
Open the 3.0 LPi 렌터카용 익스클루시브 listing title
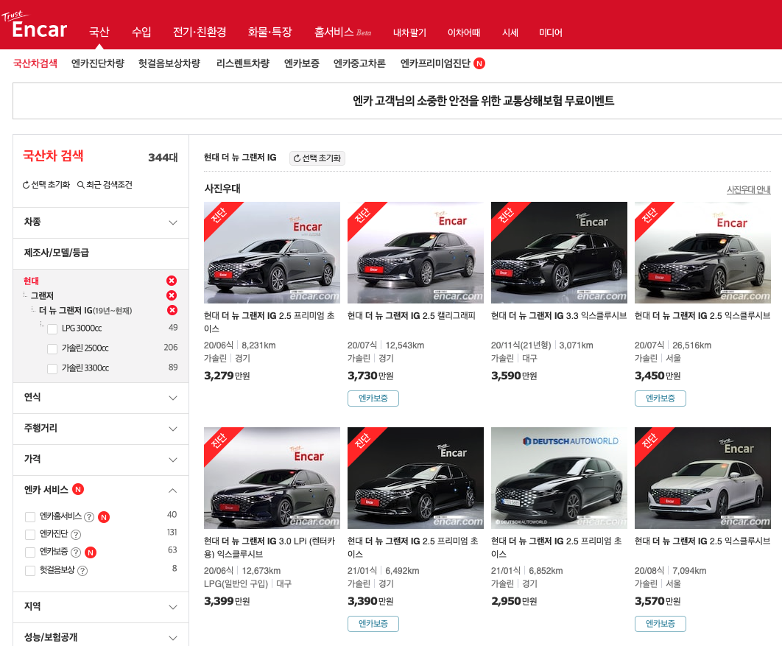270,547
